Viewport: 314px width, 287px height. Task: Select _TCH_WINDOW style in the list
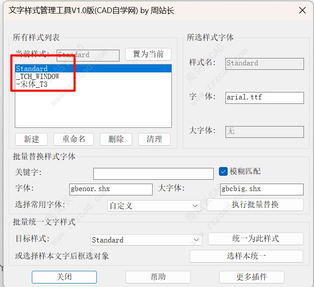click(x=38, y=76)
